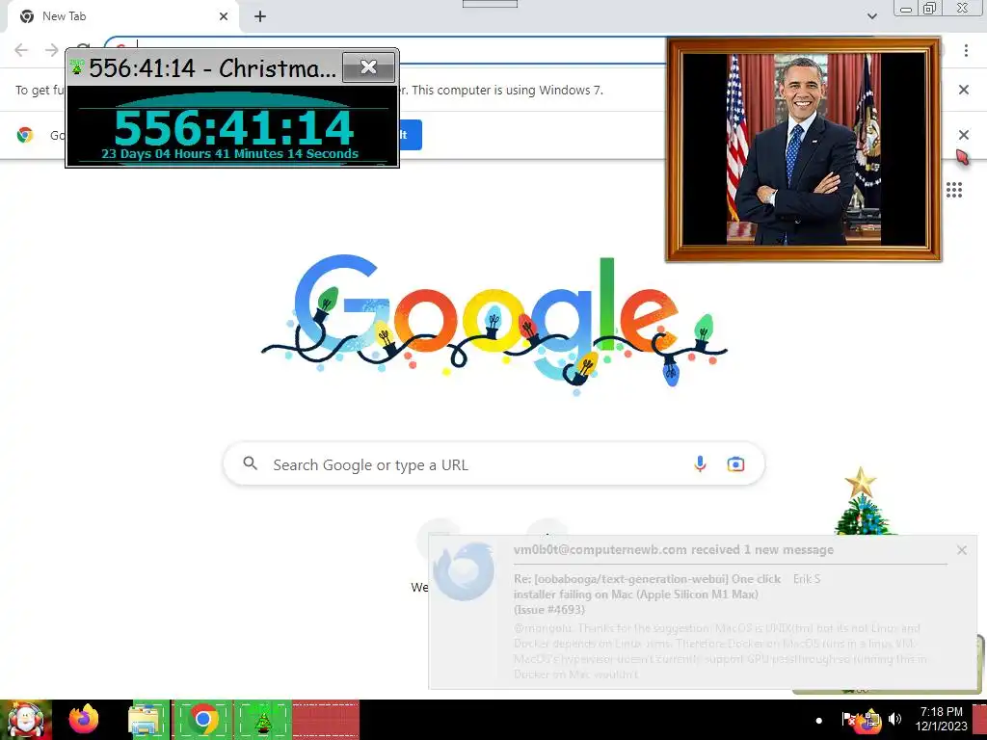Click the 23 Days 04 Hours countdown text

(x=229, y=153)
